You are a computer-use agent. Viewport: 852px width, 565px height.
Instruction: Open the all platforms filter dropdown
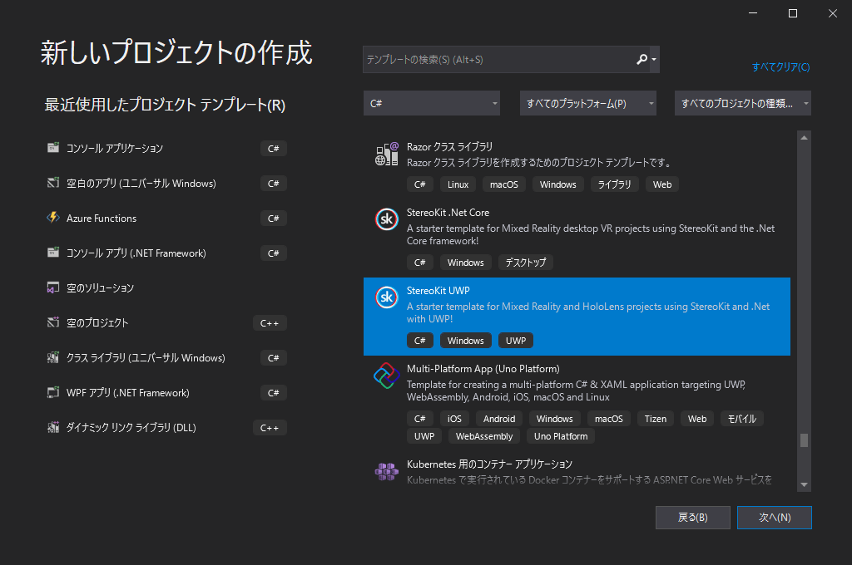(588, 103)
